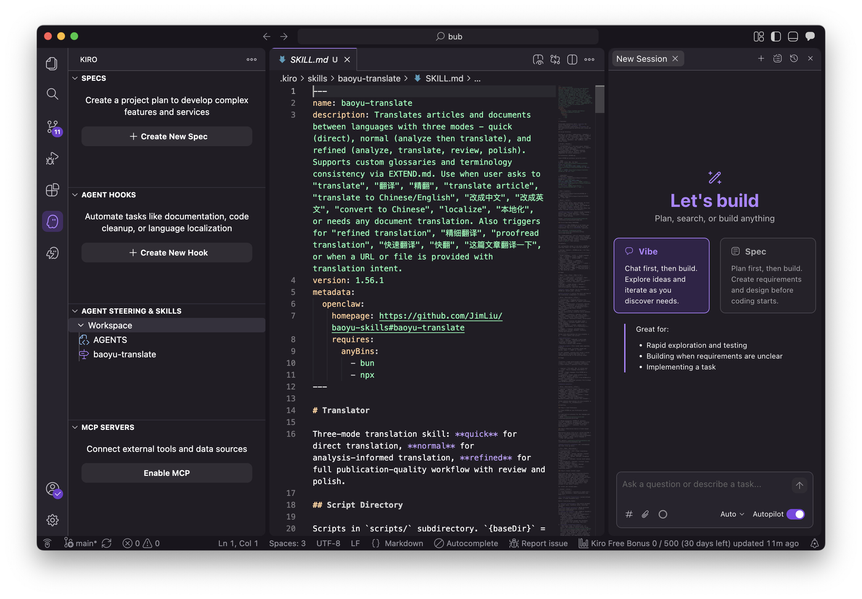Customize layout from the title bar
The image size is (862, 599).
pos(759,36)
